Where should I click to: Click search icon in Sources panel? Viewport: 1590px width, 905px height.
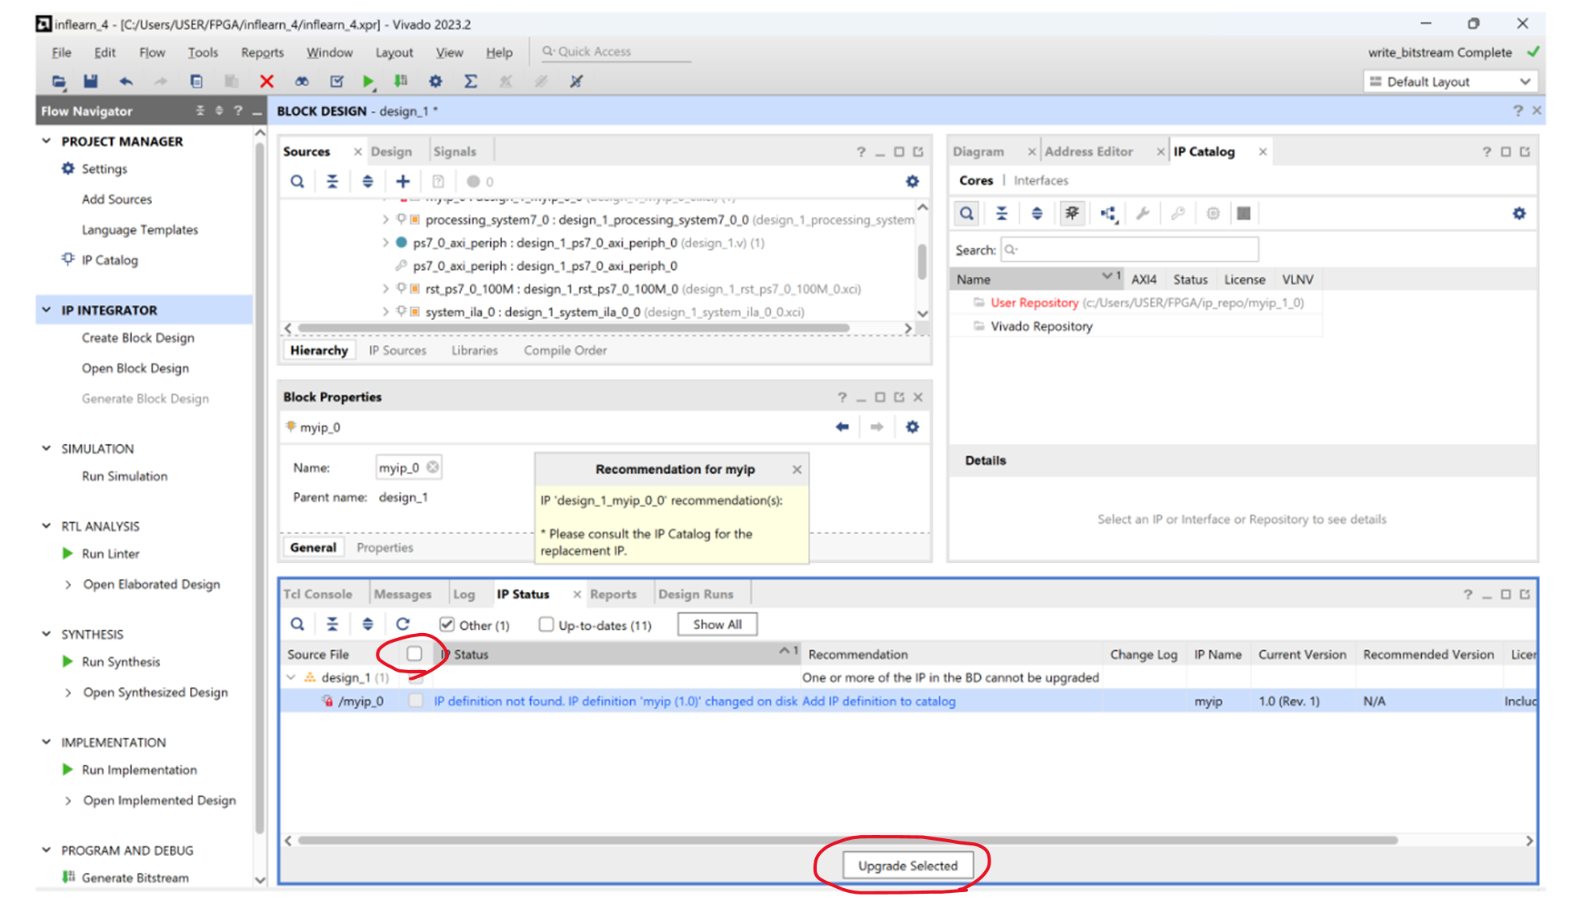[297, 182]
